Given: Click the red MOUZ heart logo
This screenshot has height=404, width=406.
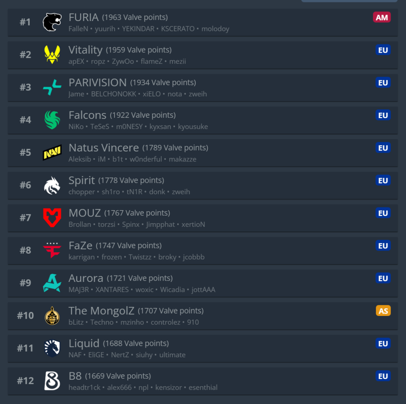Looking at the screenshot, I should pos(52,218).
